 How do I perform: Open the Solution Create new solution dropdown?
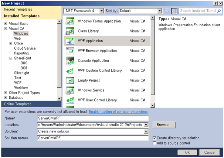pos(146,131)
